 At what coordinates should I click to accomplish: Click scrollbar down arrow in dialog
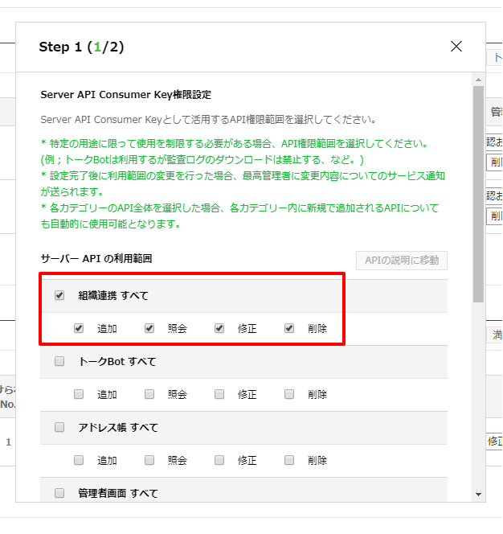click(x=479, y=495)
